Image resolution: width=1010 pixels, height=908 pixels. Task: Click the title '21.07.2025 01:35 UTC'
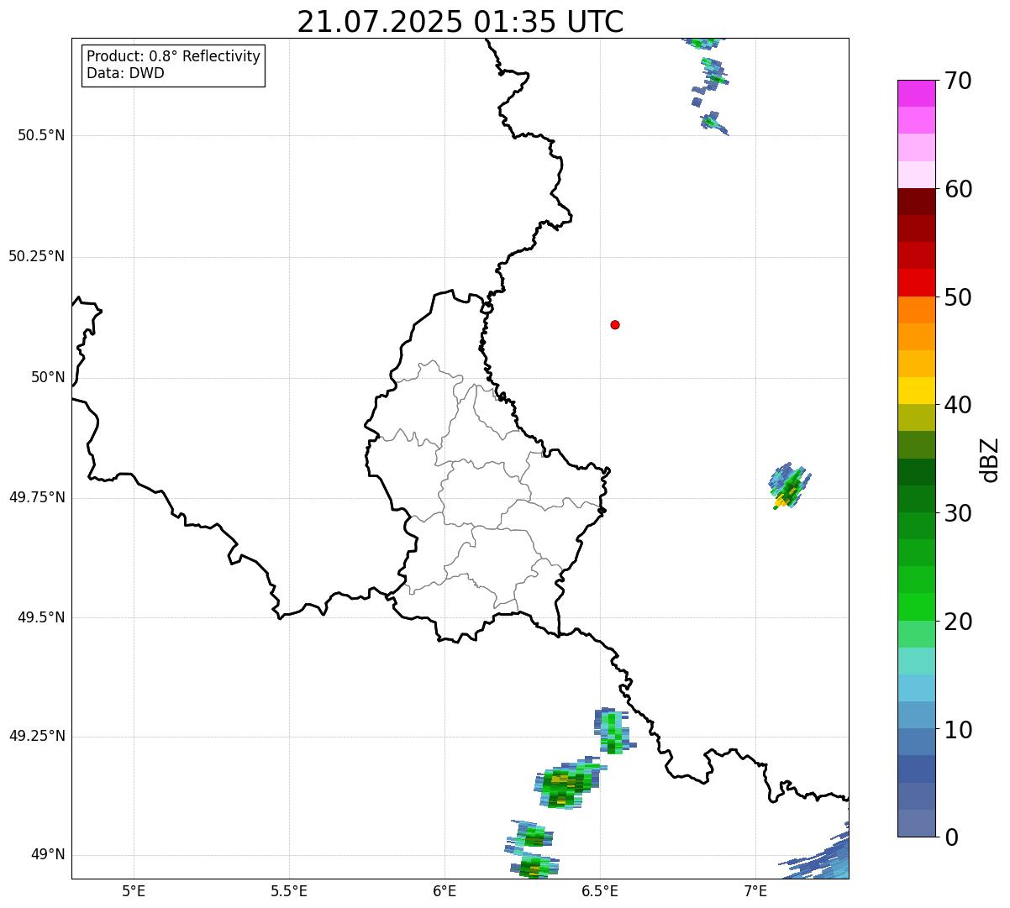pyautogui.click(x=460, y=22)
